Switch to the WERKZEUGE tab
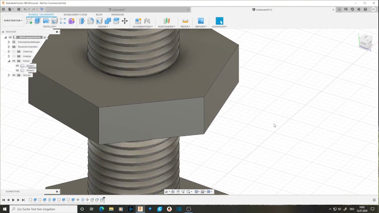Screen dimensions: 379x213 point(118,14)
